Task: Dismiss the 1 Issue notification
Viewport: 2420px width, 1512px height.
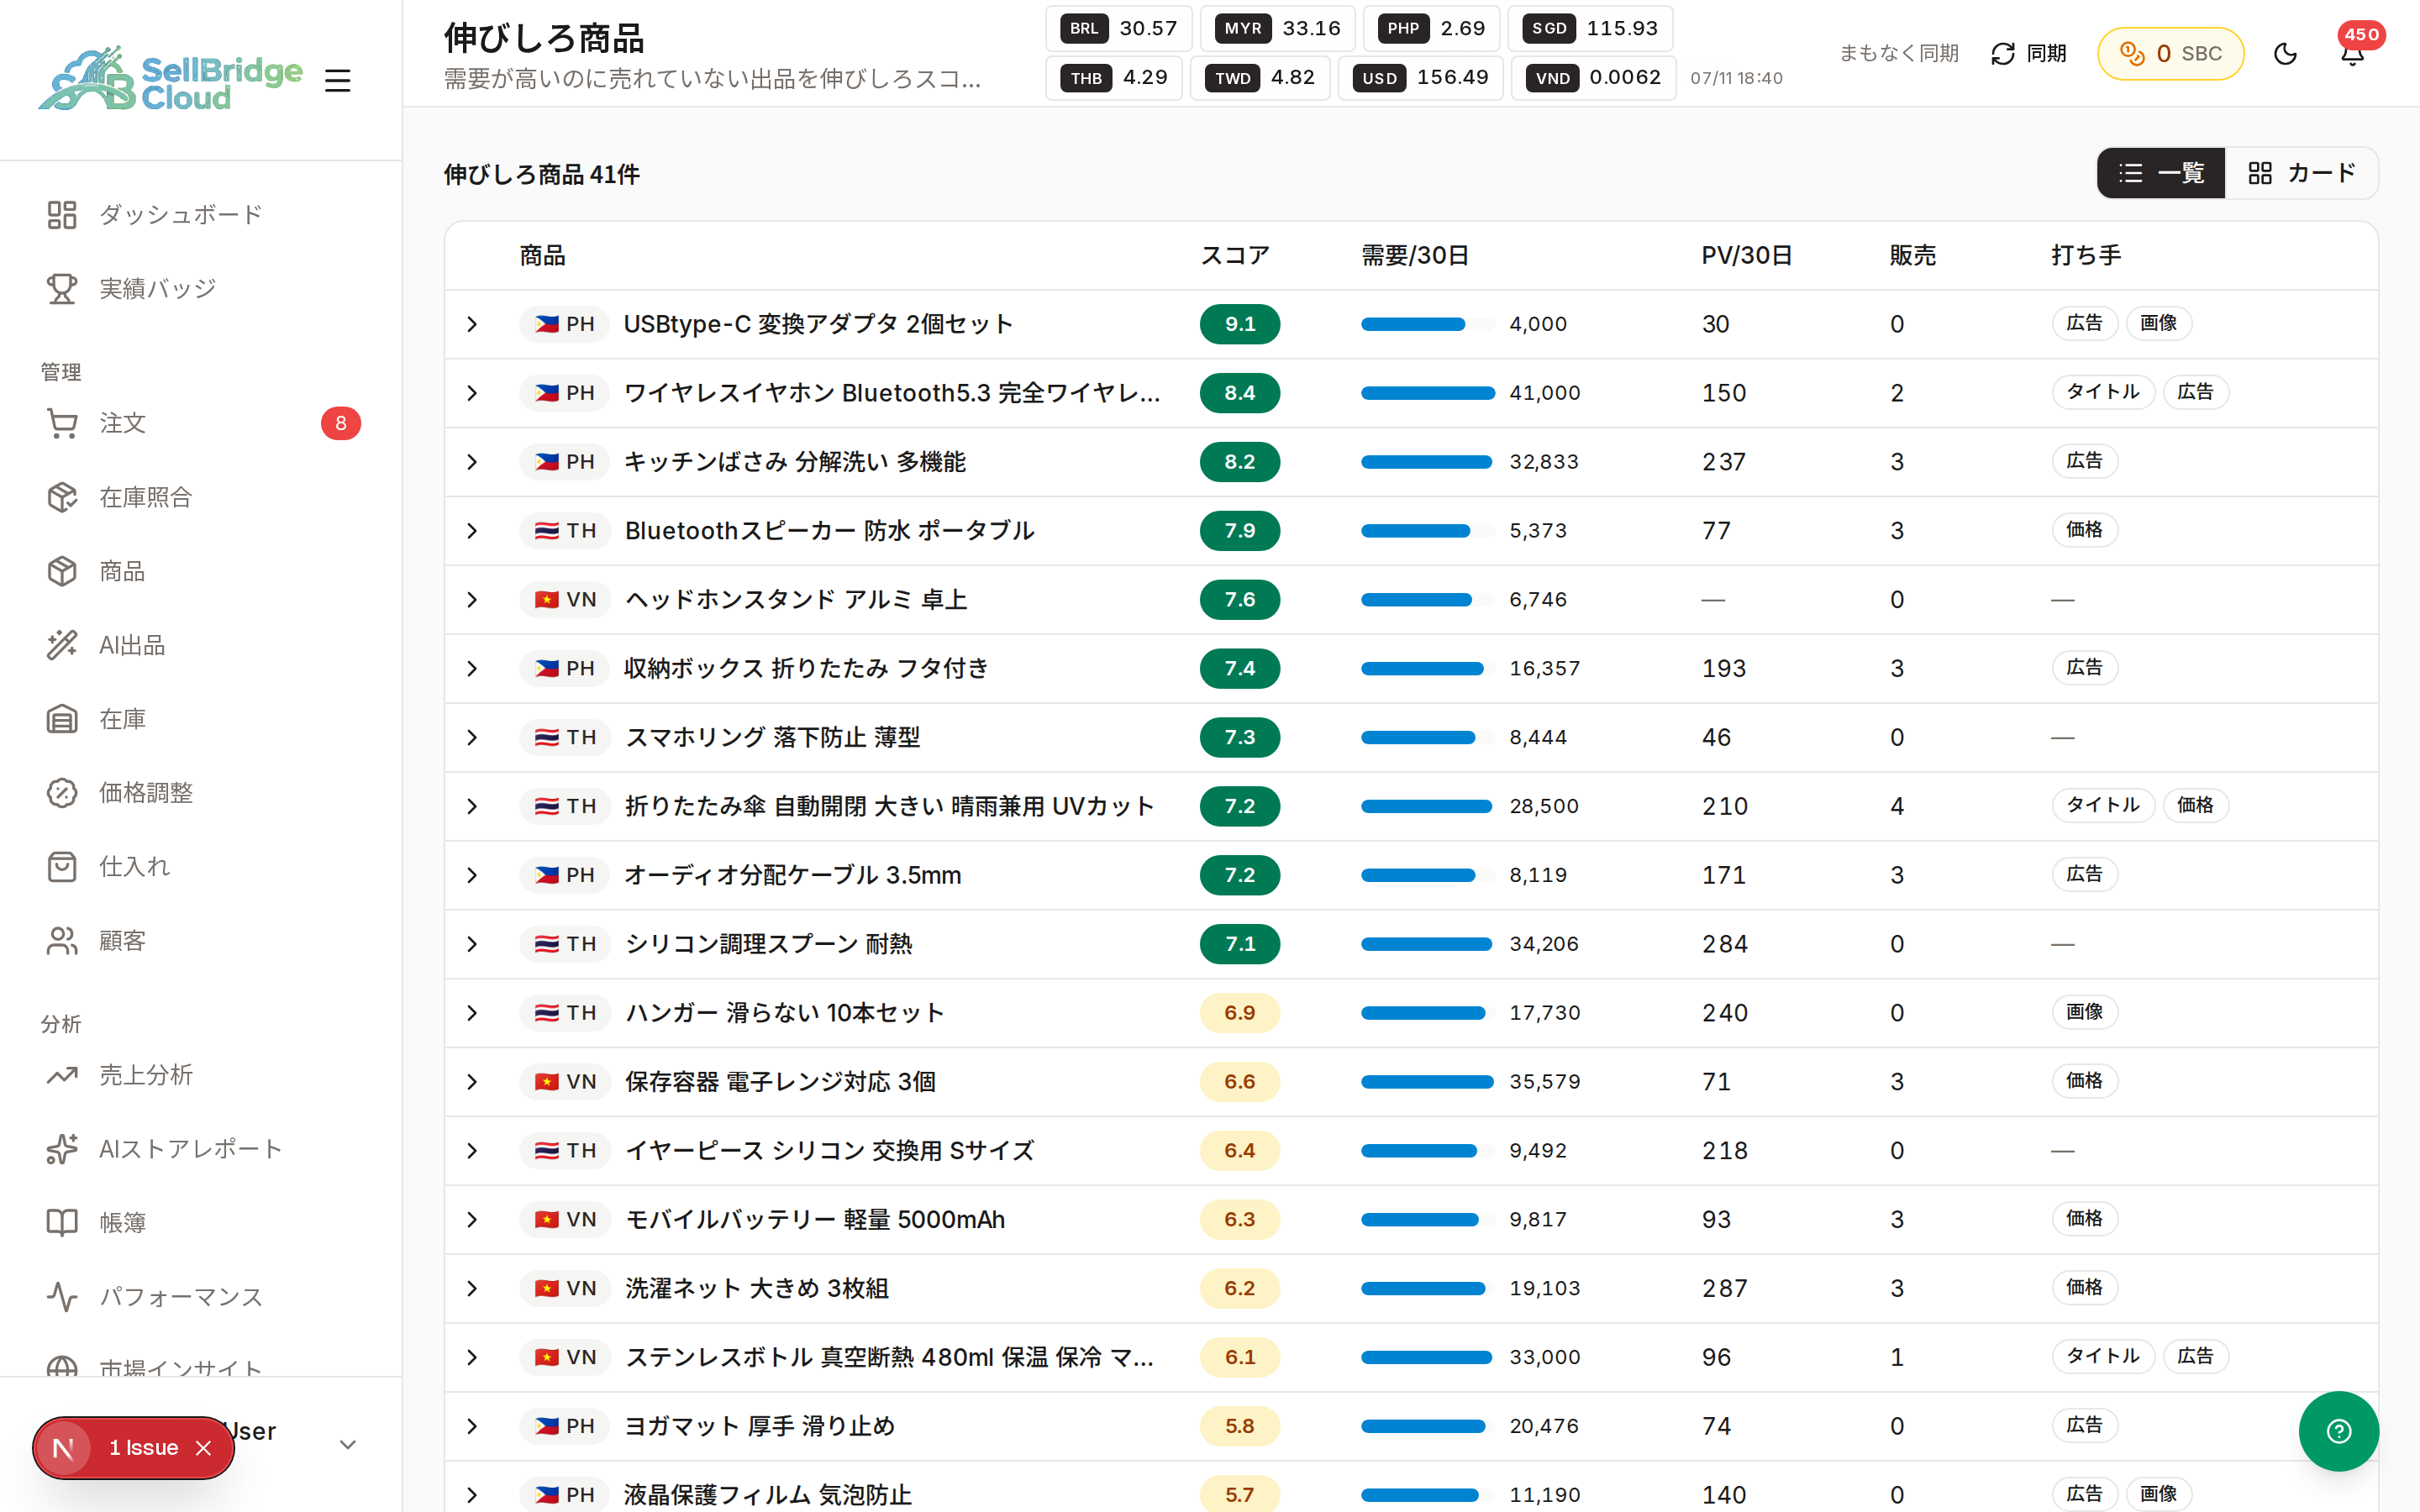Action: coord(203,1448)
